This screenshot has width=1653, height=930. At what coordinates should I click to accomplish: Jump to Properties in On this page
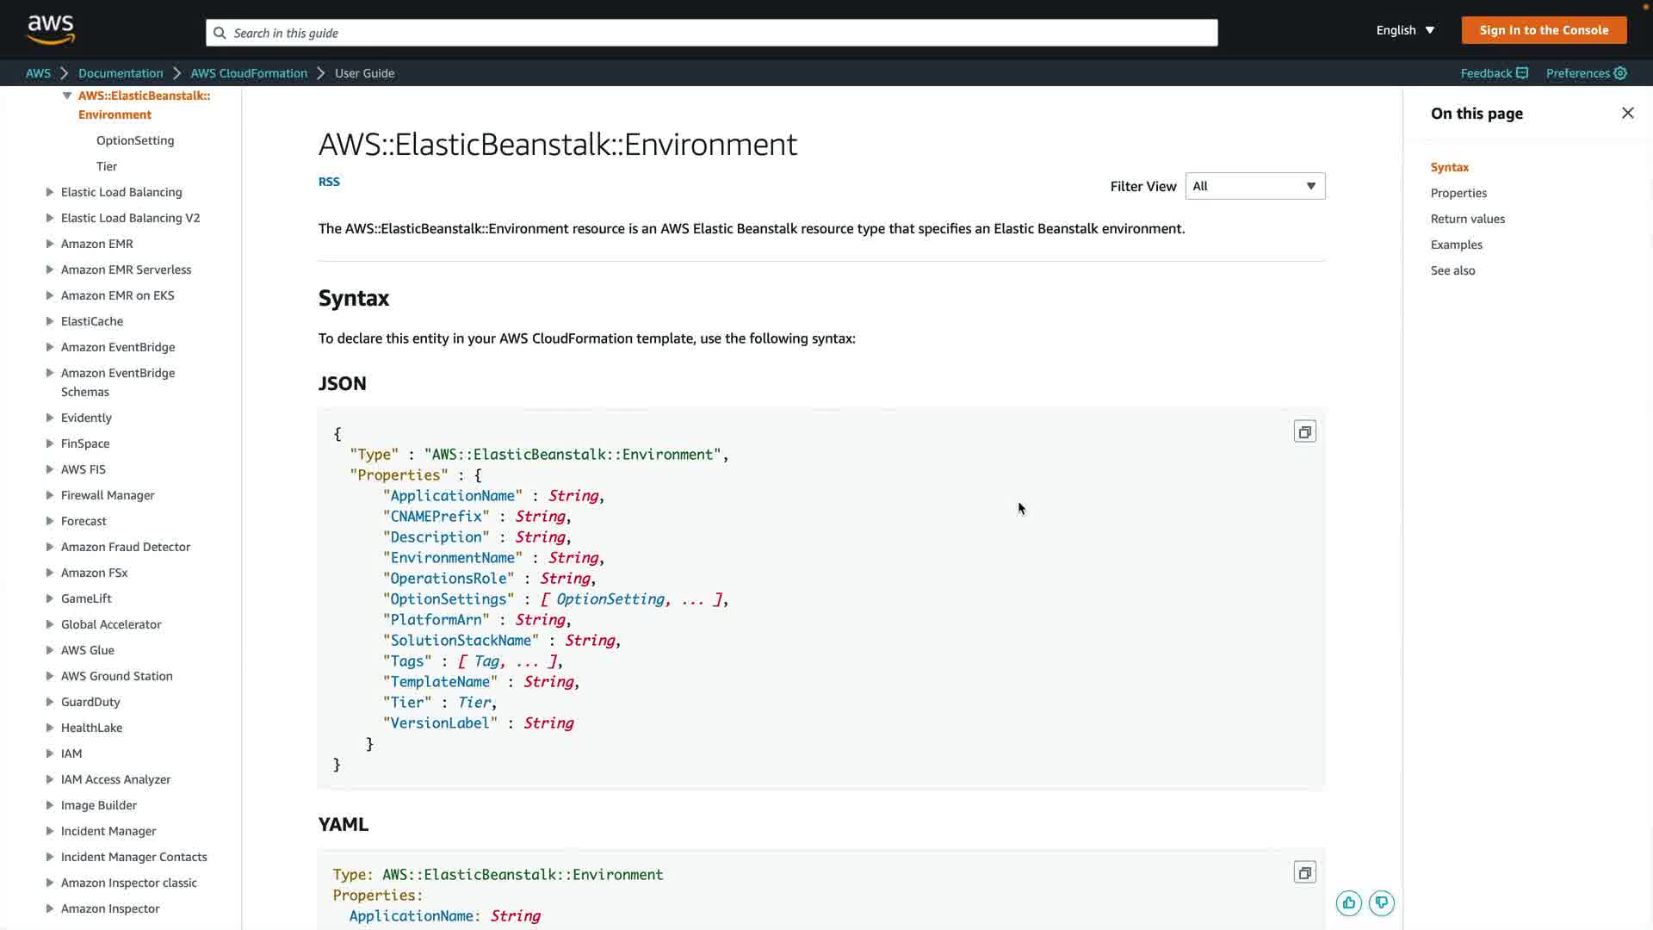pyautogui.click(x=1458, y=193)
